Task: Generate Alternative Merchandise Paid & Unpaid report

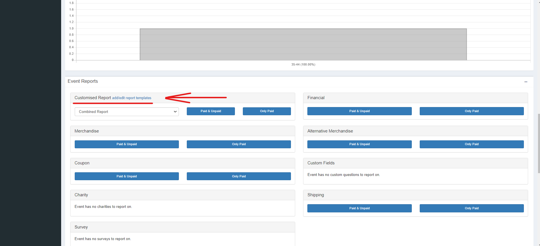Action: click(359, 144)
